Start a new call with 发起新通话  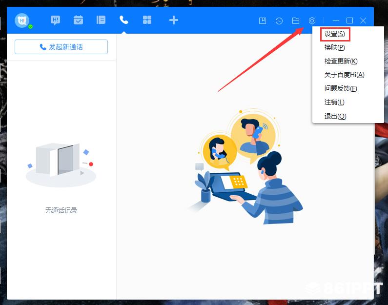pos(61,47)
